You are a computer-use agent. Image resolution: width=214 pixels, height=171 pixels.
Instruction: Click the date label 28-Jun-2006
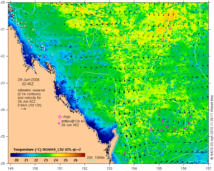click(29, 80)
